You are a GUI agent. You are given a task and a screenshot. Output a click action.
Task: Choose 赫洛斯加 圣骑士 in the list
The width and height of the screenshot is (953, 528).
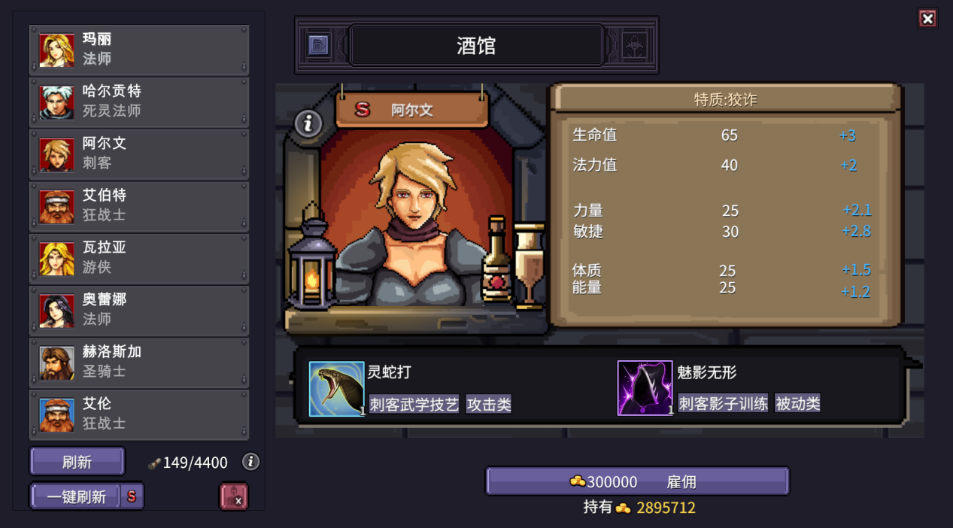coord(139,363)
